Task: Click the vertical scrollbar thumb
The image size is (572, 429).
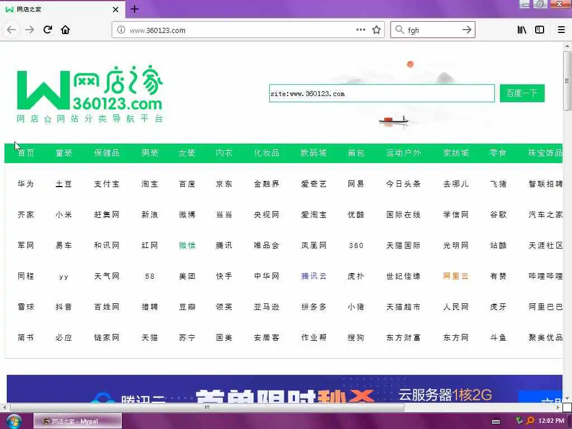Action: 567,80
